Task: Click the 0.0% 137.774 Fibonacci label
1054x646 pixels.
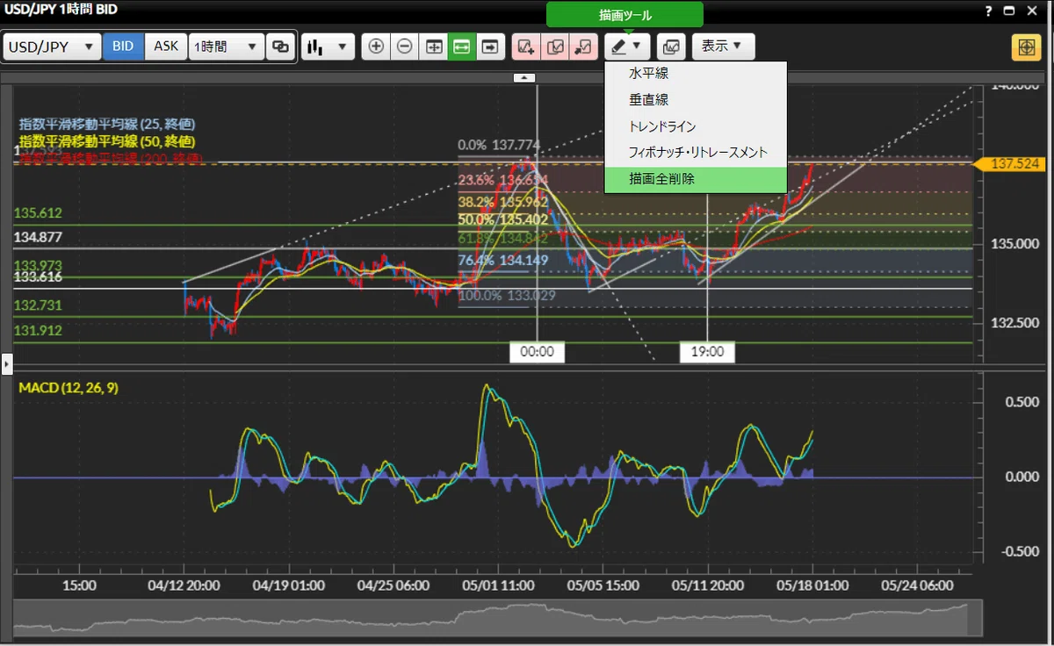Action: (x=499, y=145)
